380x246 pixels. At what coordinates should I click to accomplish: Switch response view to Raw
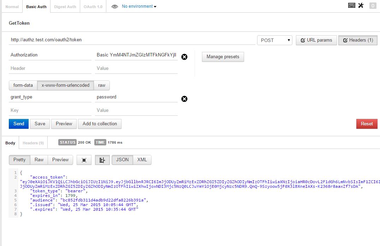pos(39,160)
